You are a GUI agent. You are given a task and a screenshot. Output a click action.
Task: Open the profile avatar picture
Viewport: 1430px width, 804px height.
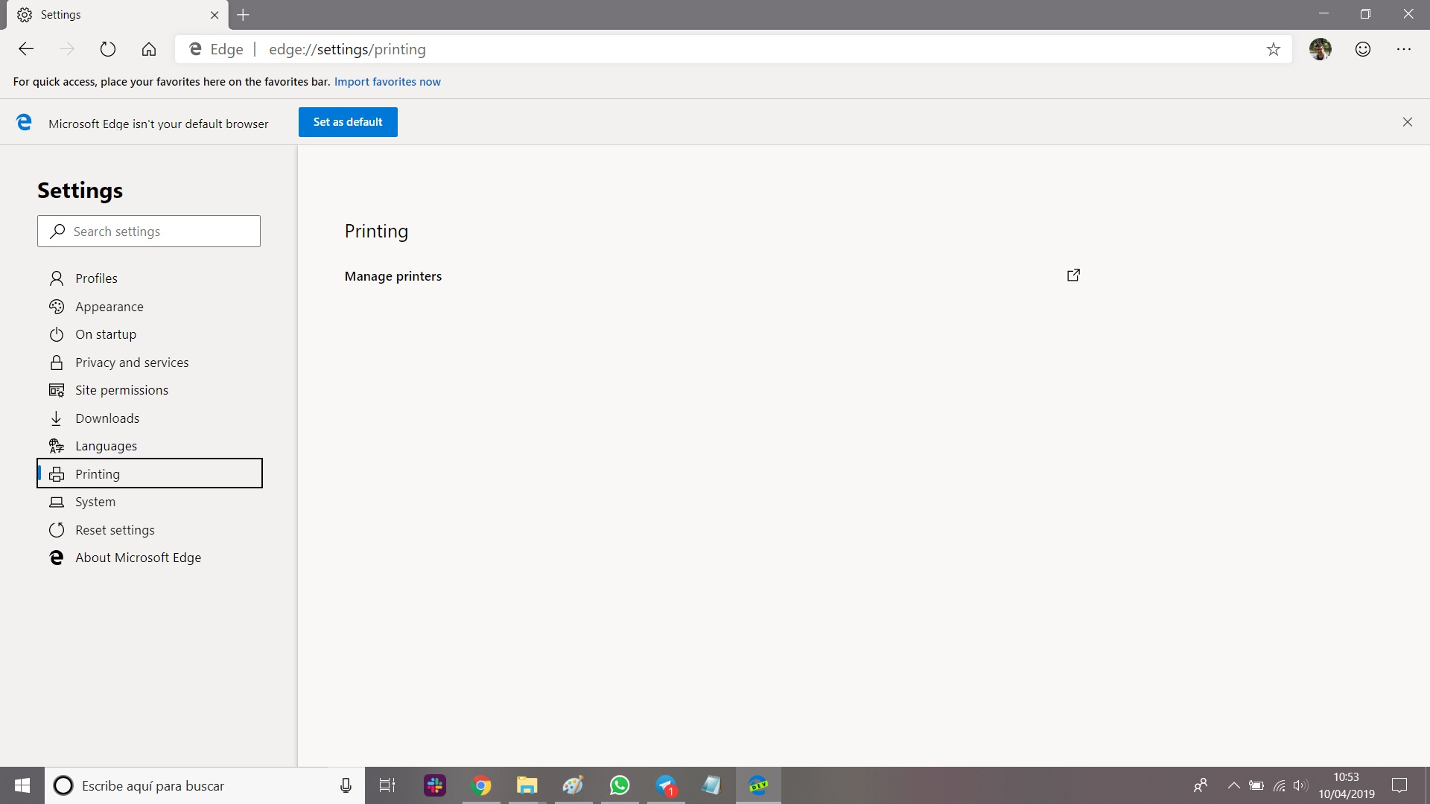click(1320, 49)
